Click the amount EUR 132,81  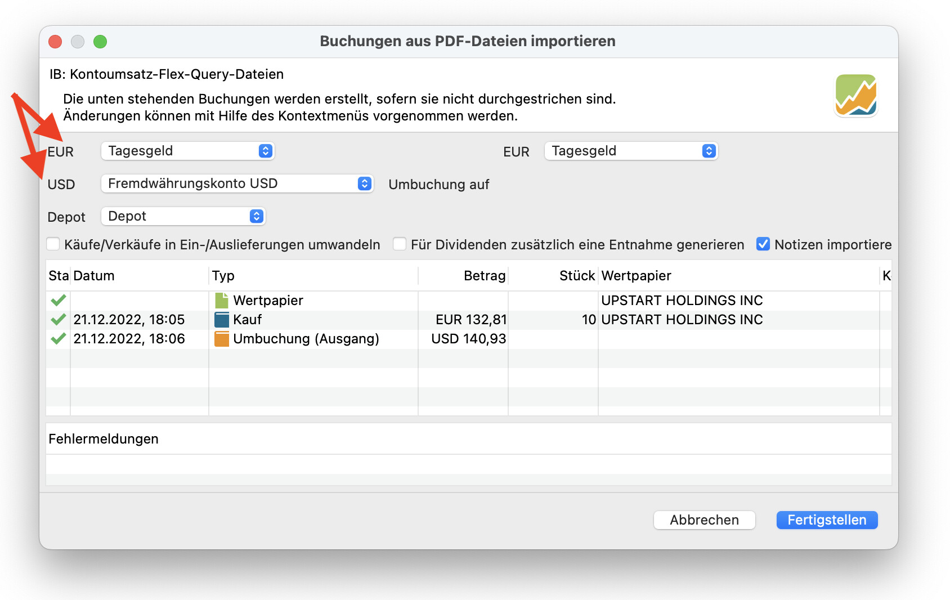click(471, 320)
